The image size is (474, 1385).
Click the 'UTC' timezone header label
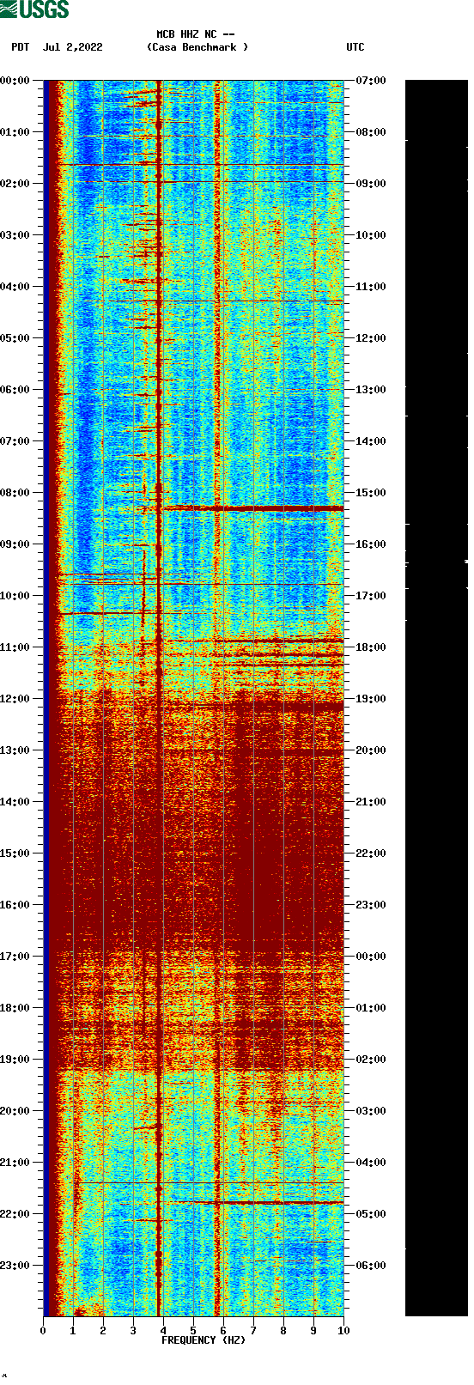tap(355, 47)
